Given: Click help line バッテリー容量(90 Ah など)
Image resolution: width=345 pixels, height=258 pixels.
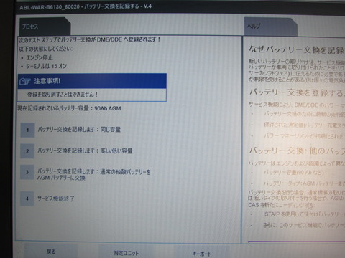Looking at the screenshot, I should click(x=293, y=172).
